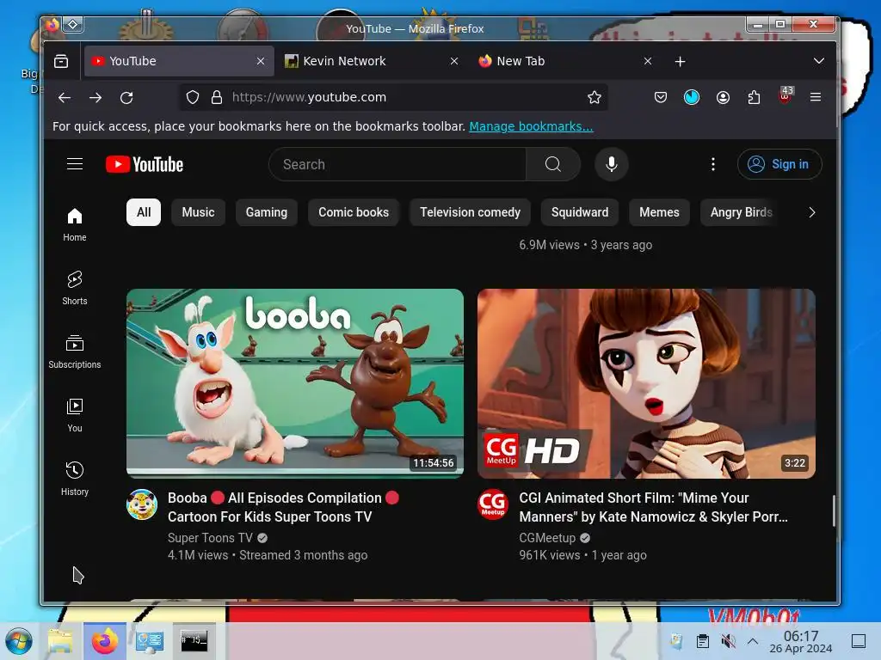Open the You section in sidebar
Screen dimensions: 881x660
[x=75, y=415]
